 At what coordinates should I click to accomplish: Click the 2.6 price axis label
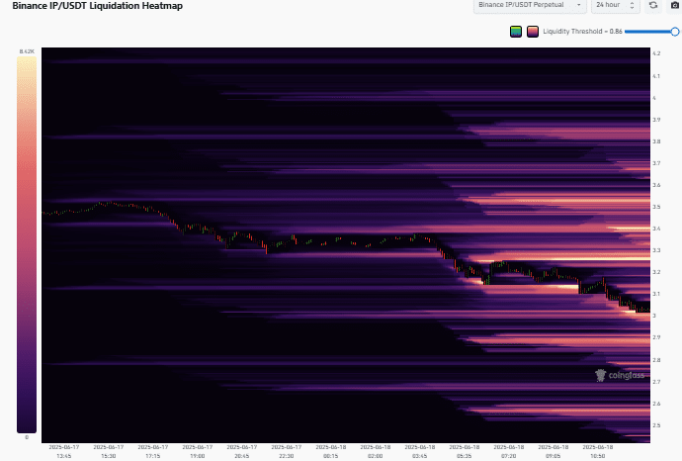(656, 404)
